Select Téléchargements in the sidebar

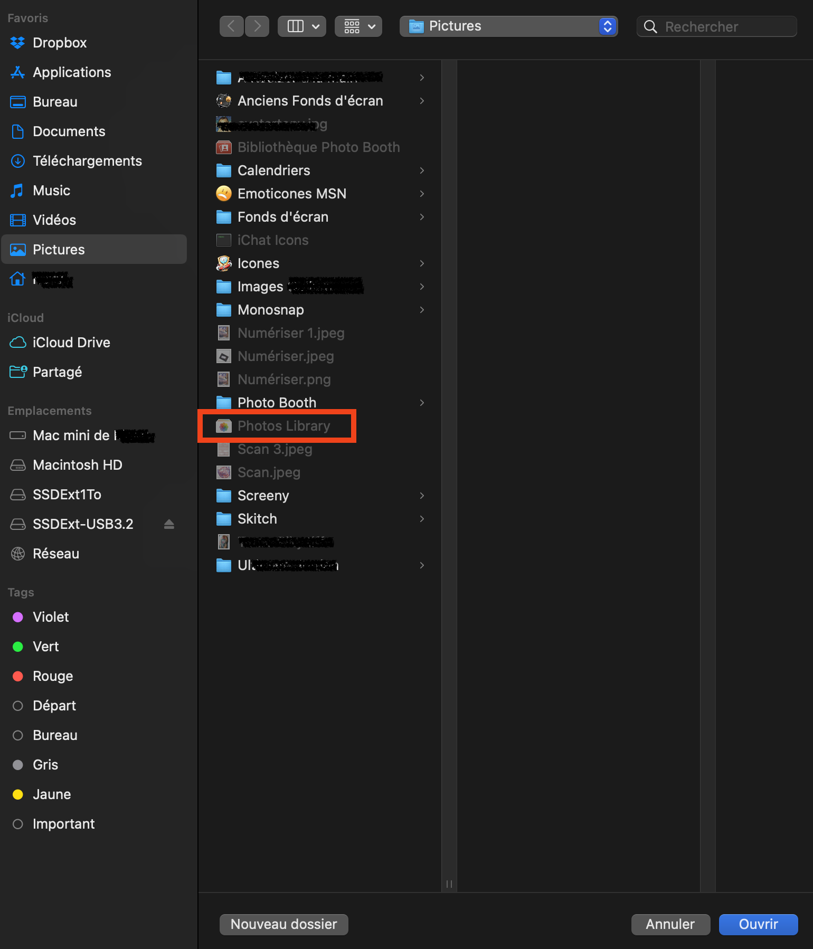tap(87, 161)
